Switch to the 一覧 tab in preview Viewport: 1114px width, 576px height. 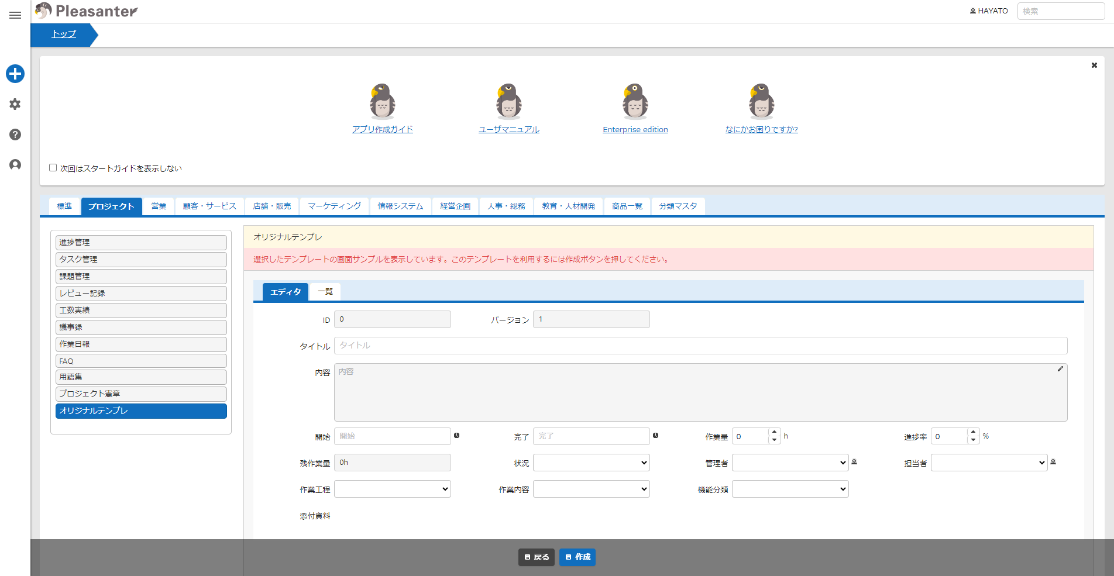point(325,292)
